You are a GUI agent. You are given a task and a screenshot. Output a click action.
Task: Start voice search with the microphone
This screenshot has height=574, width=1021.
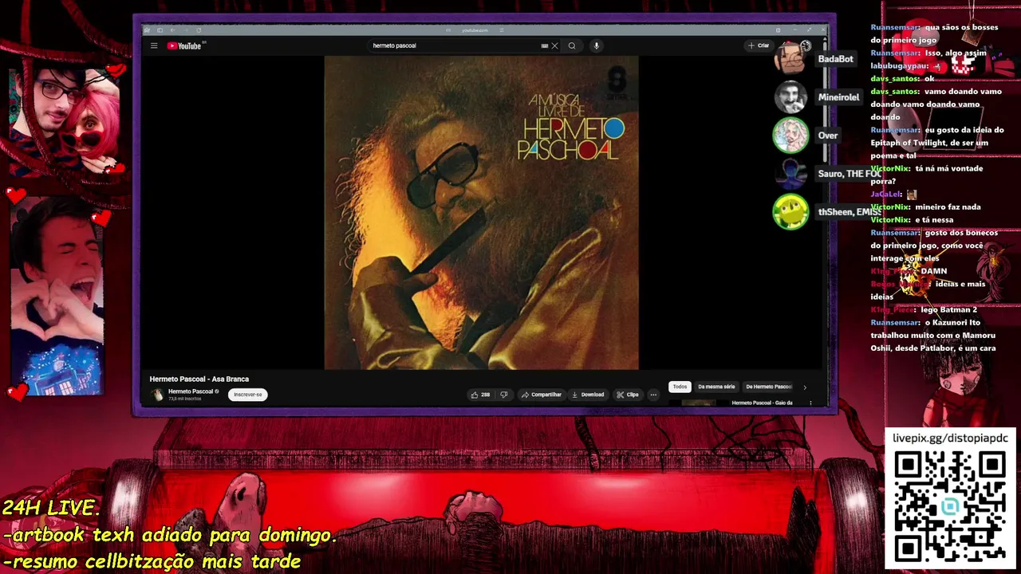[x=596, y=45]
